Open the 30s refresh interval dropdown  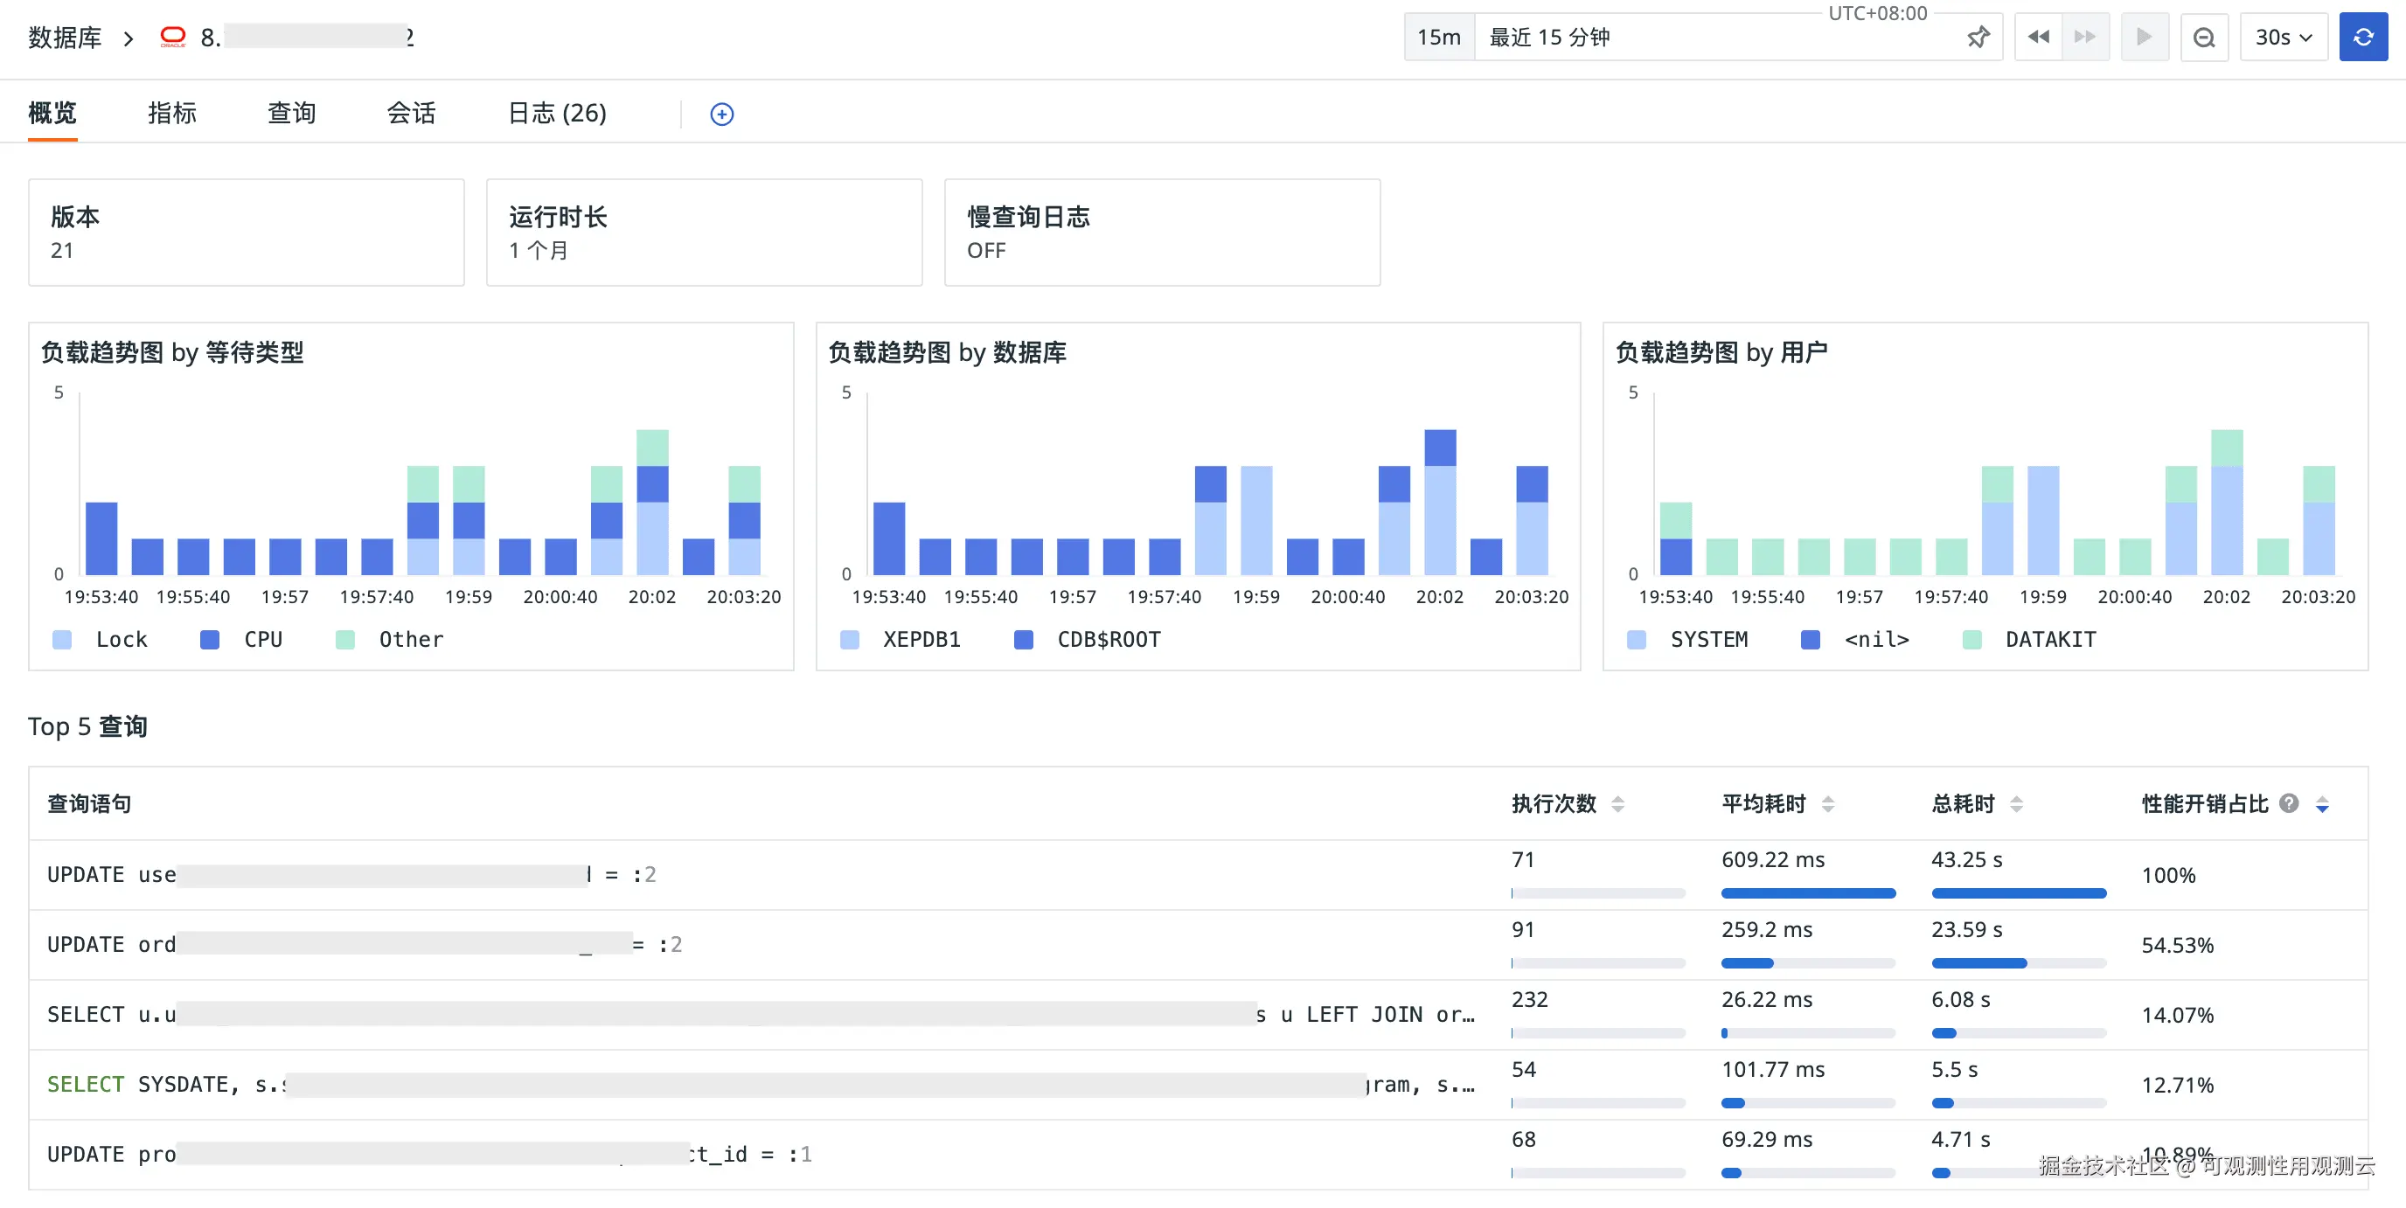(x=2283, y=38)
